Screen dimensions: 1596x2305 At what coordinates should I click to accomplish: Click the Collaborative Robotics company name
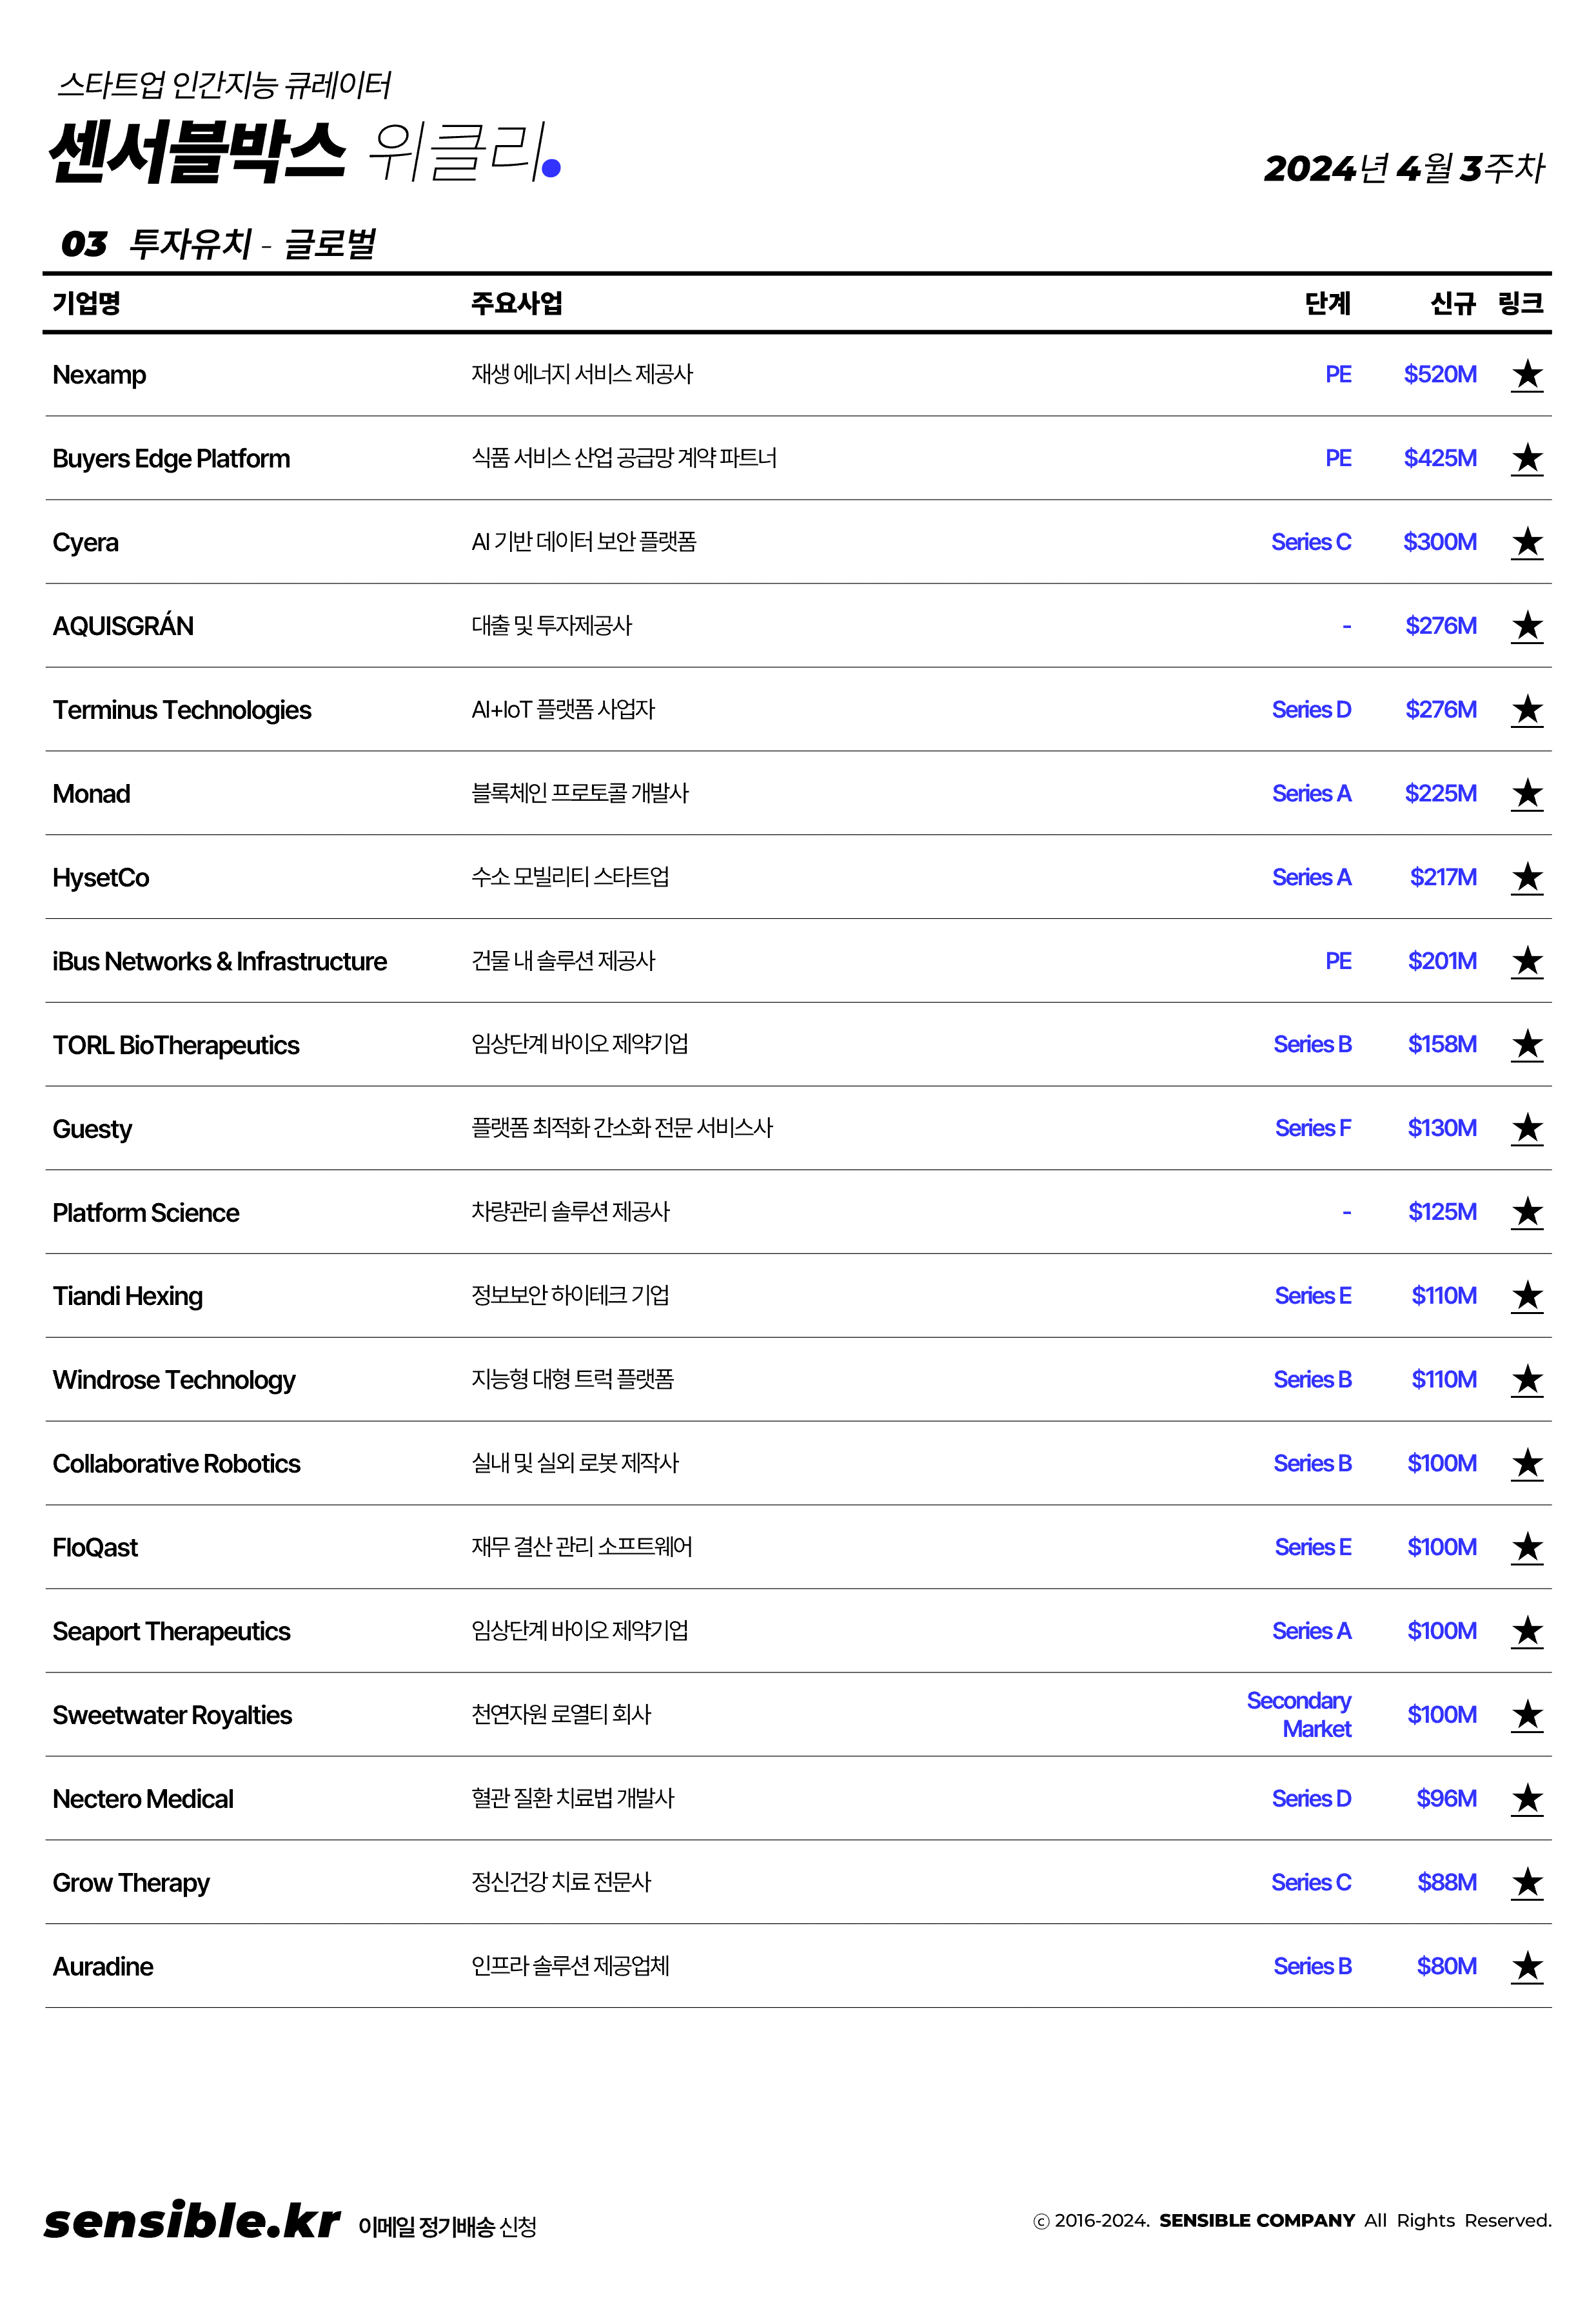176,1464
